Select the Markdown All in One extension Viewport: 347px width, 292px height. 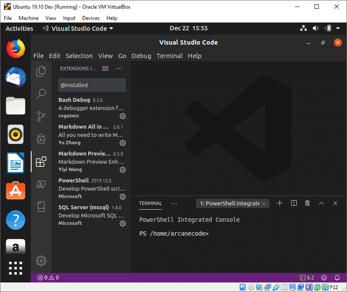[92, 135]
